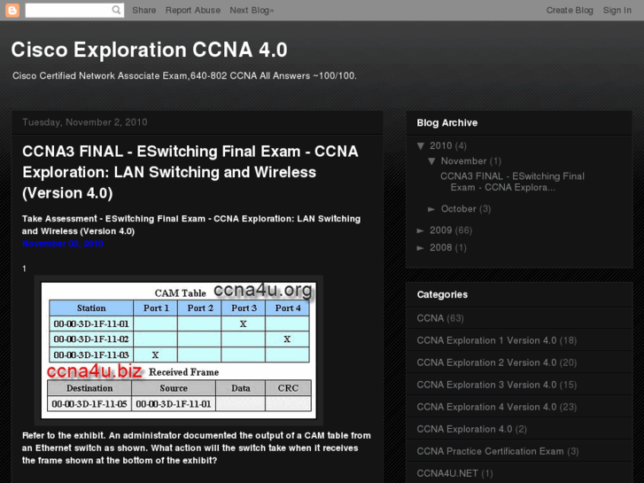Screen dimensions: 644x483
Task: Click the Blog Archive heading
Action: pyautogui.click(x=446, y=123)
